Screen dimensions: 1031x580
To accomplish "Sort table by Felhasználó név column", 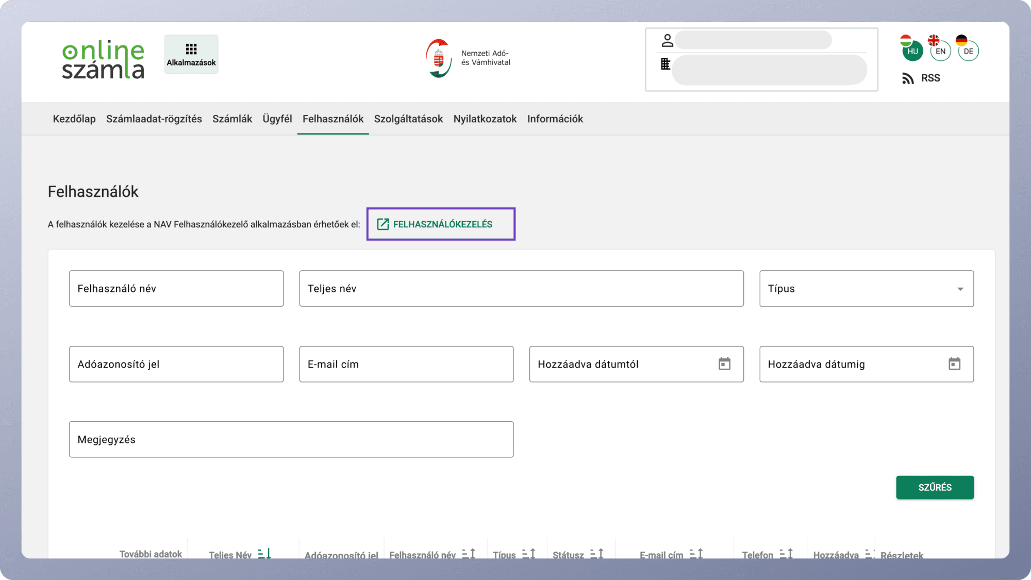I will click(469, 554).
